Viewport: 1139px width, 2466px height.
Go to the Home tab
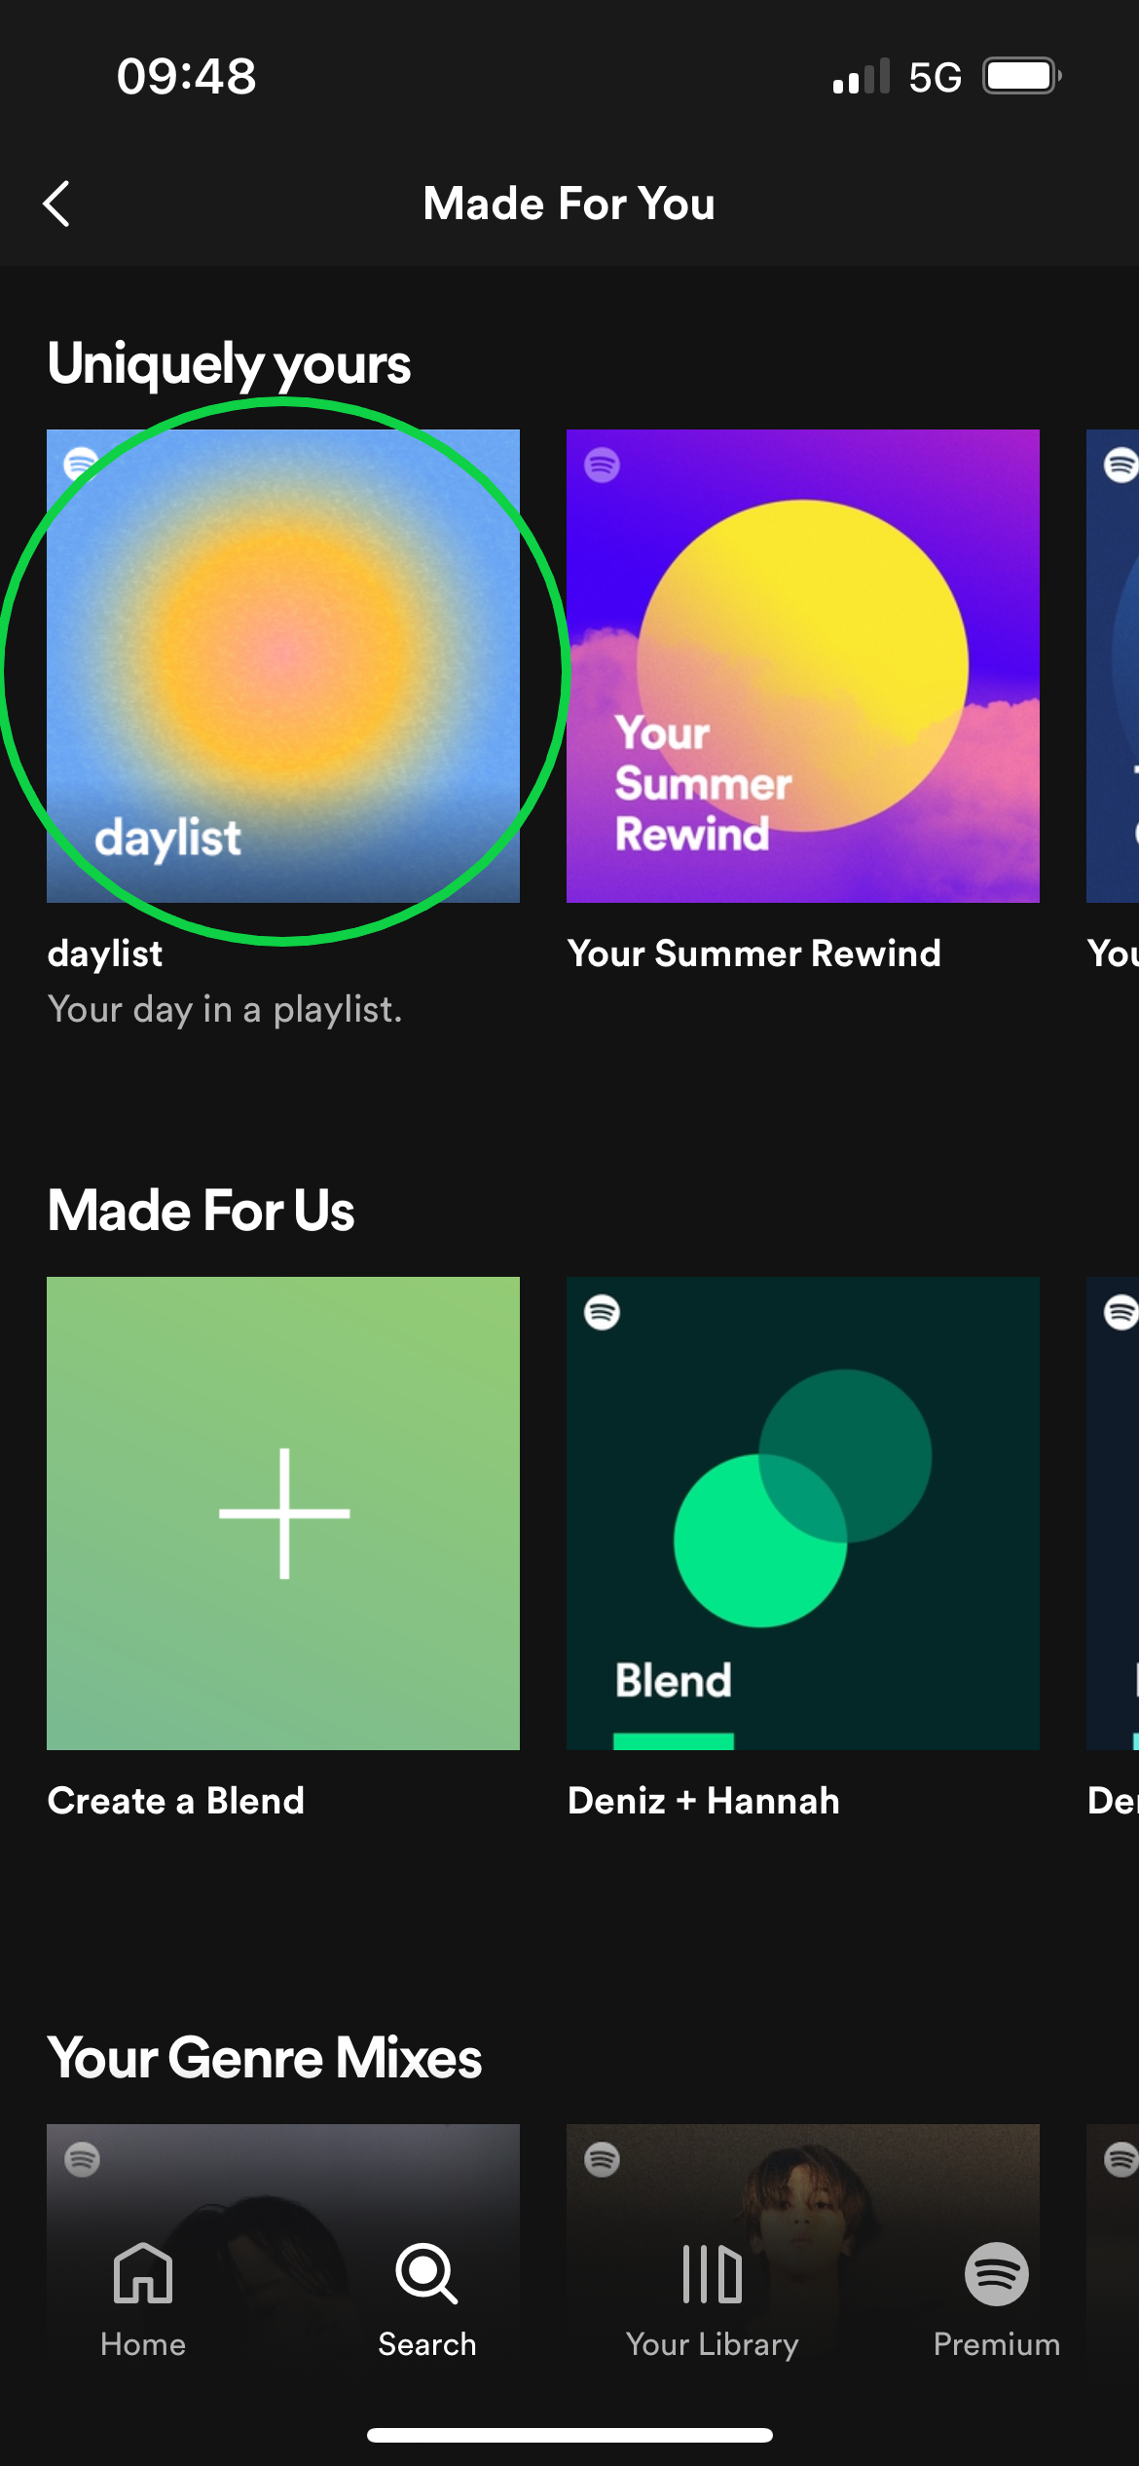[143, 2300]
